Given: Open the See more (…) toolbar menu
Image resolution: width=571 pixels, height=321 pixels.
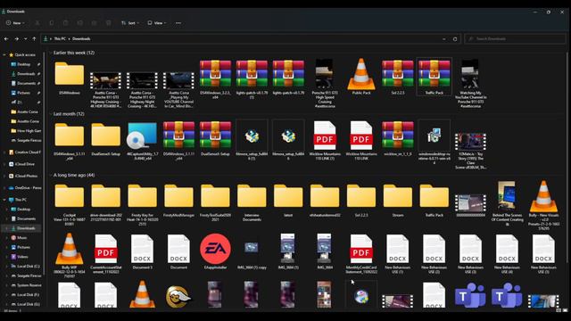Looking at the screenshot, I should click(x=178, y=23).
